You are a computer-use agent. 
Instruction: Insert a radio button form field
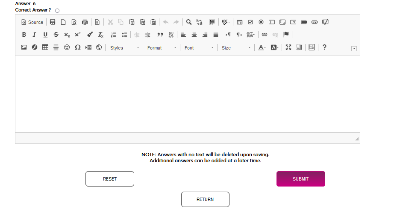261,22
